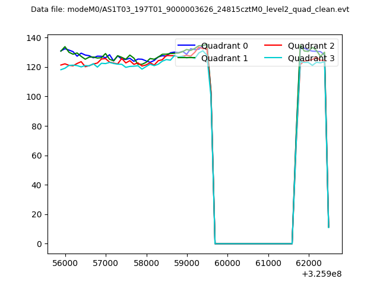Click the 60000 x-axis tick label

[x=227, y=262]
